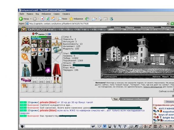Go to Home page icon
The image size is (174, 130).
(53, 19)
